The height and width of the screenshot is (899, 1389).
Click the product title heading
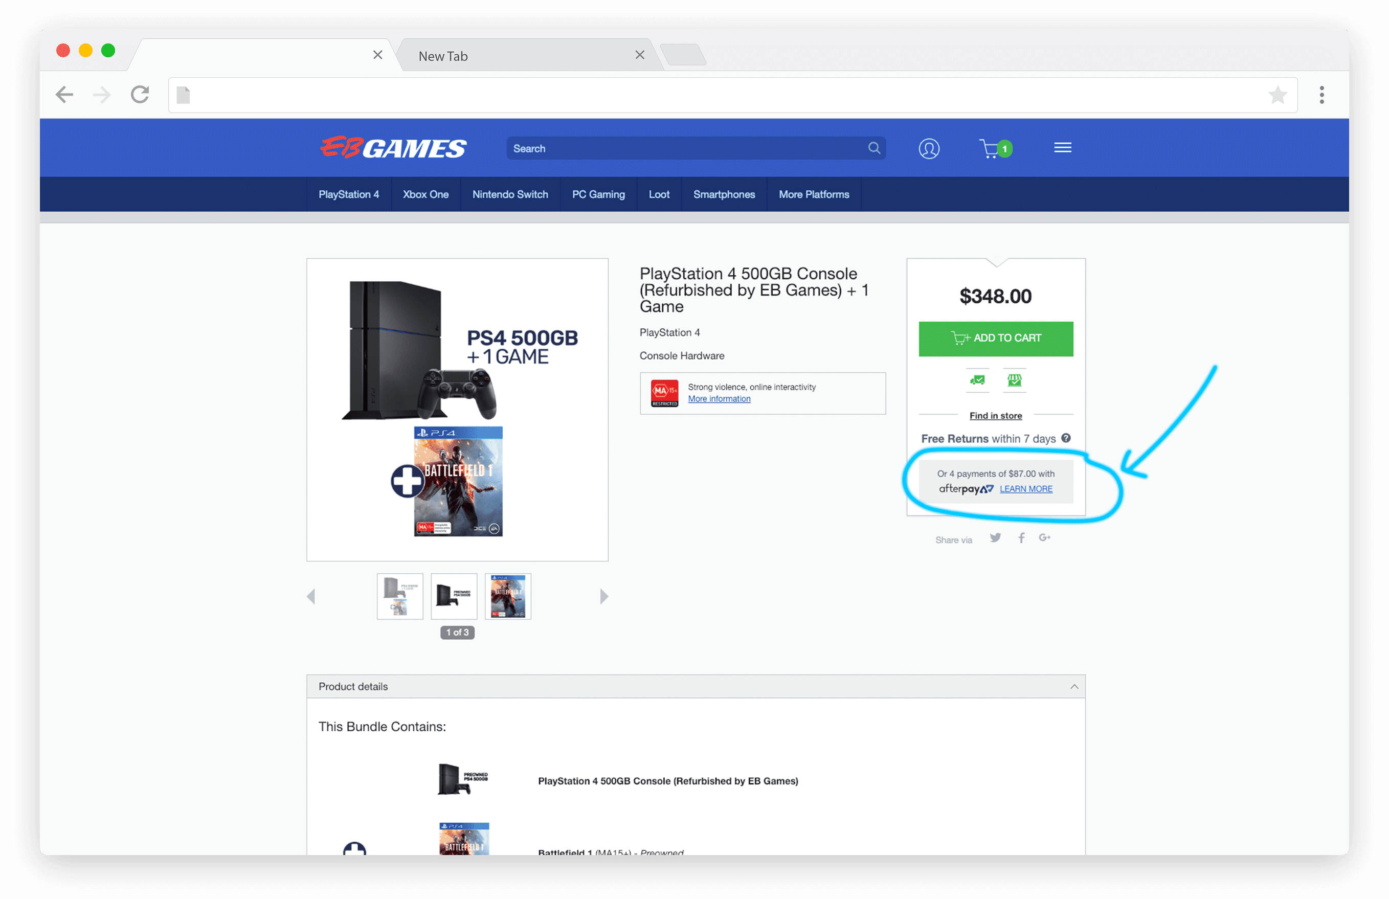click(x=754, y=290)
